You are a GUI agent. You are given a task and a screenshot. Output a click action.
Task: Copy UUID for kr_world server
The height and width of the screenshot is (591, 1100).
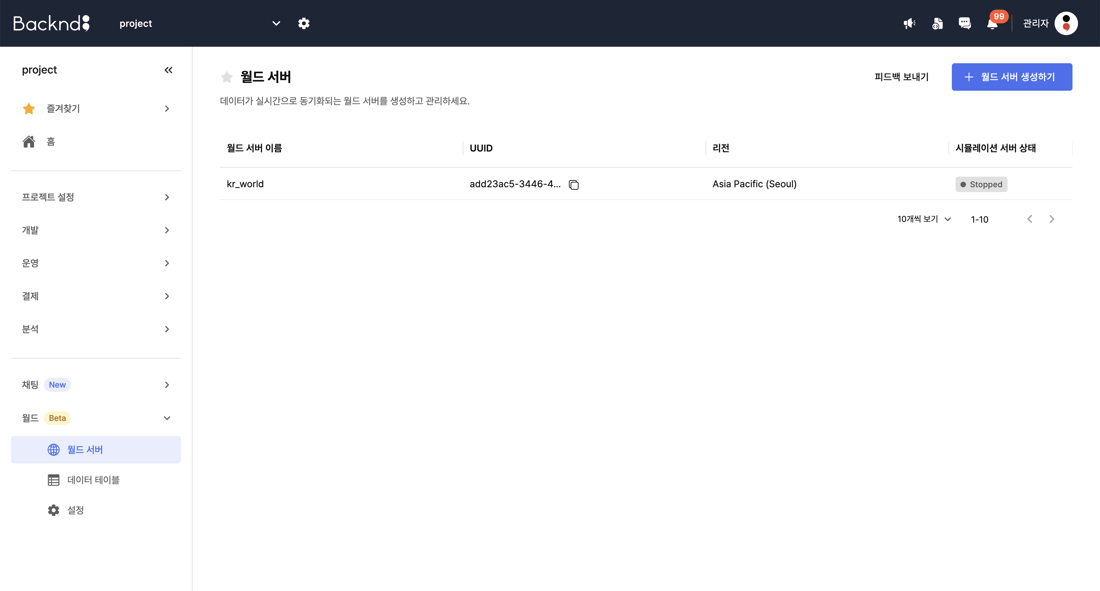pos(575,184)
